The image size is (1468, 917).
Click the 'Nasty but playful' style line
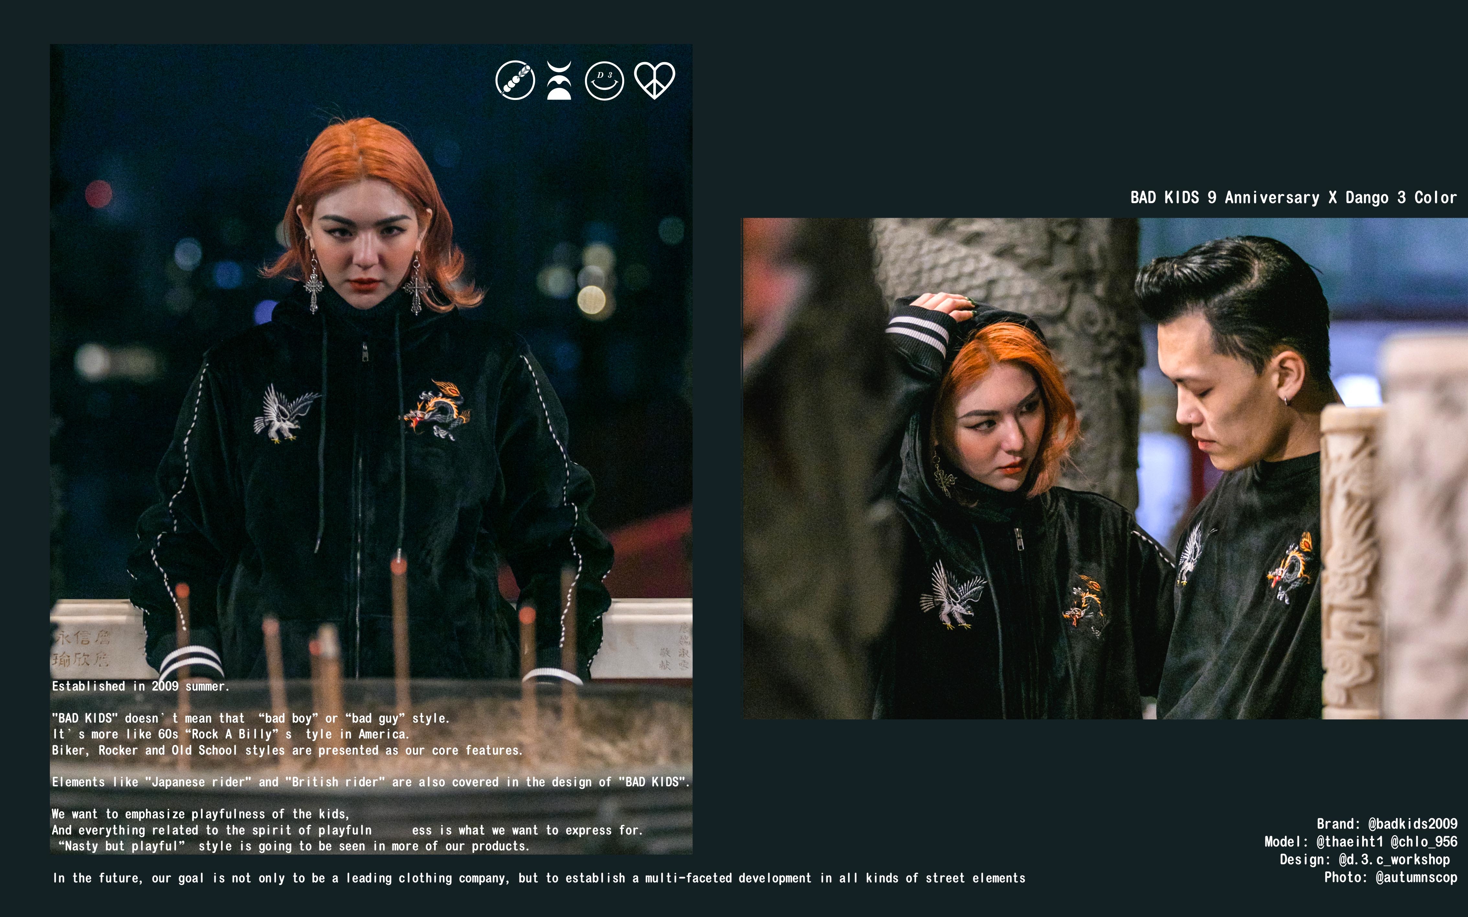click(x=293, y=846)
